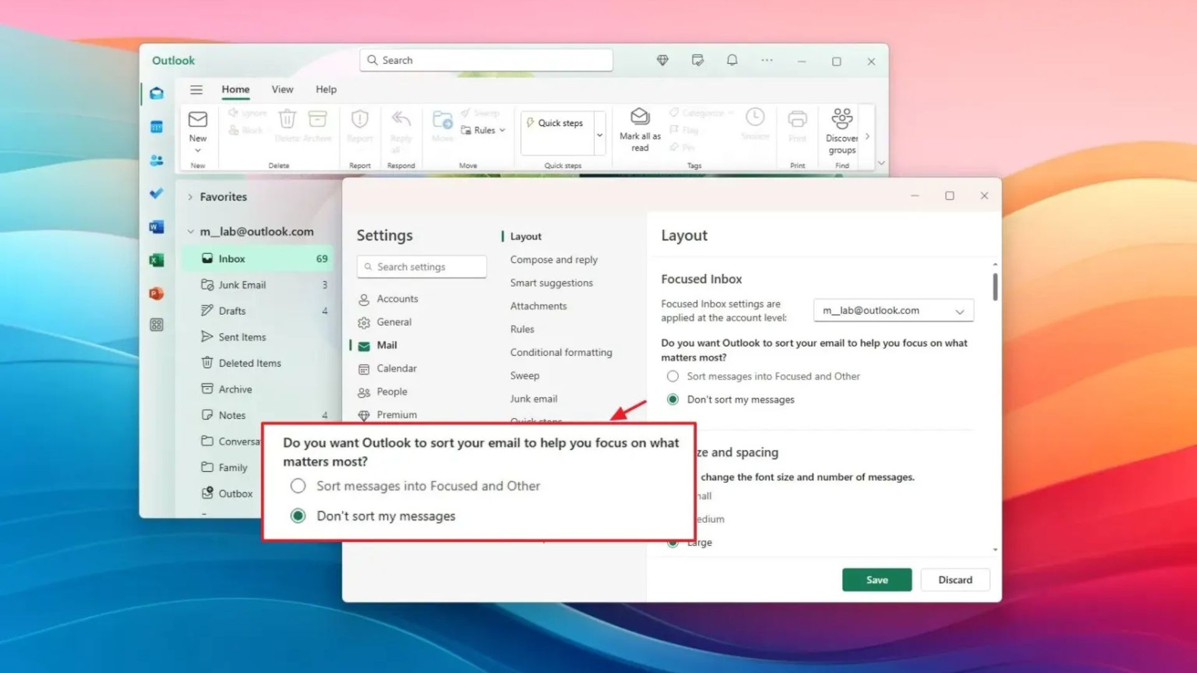
Task: Click the green Save button
Action: [876, 580]
